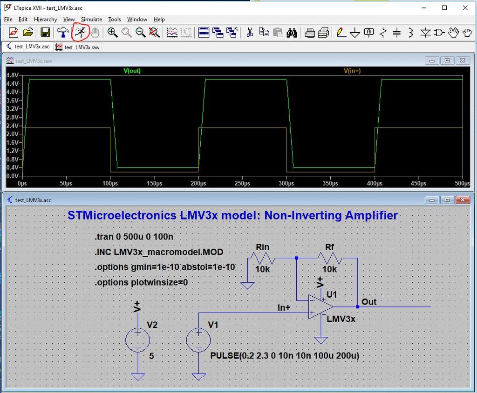The height and width of the screenshot is (393, 477).
Task: Select the Draw Wire pencil tool
Action: [x=341, y=33]
